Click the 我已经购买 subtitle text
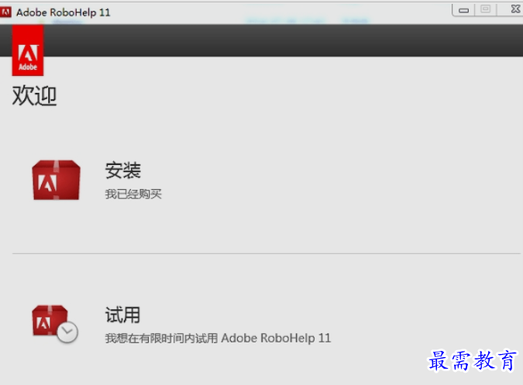 pos(133,194)
